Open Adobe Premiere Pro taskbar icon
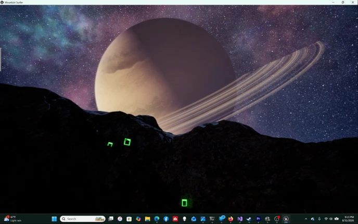This screenshot has height=224, width=358. pyautogui.click(x=258, y=219)
